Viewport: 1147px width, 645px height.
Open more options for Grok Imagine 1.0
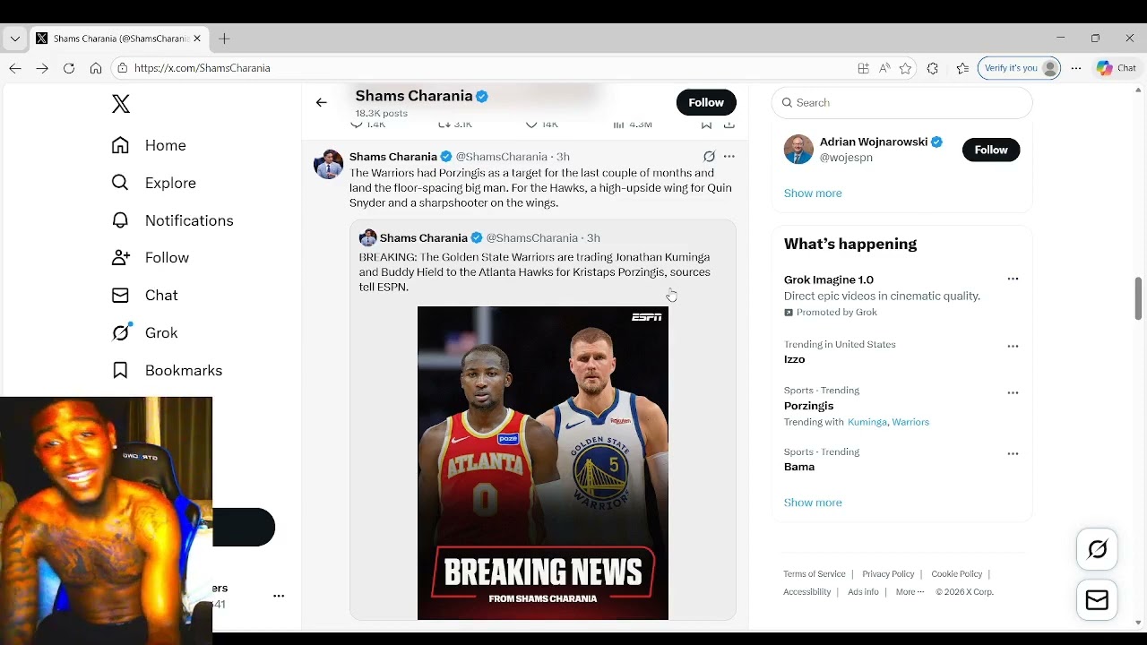click(1013, 279)
